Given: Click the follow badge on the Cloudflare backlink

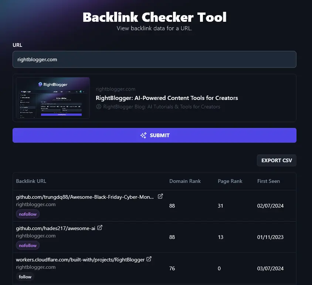Looking at the screenshot, I should pyautogui.click(x=25, y=277).
